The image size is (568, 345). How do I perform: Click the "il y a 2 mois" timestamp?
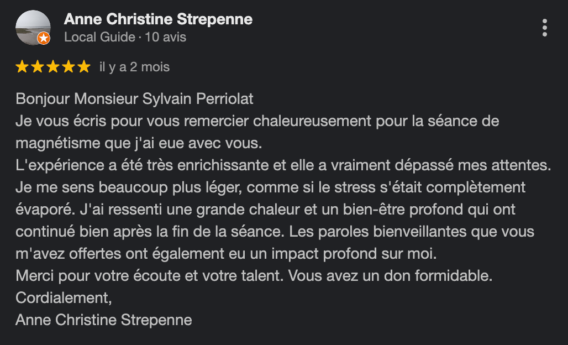click(x=134, y=67)
